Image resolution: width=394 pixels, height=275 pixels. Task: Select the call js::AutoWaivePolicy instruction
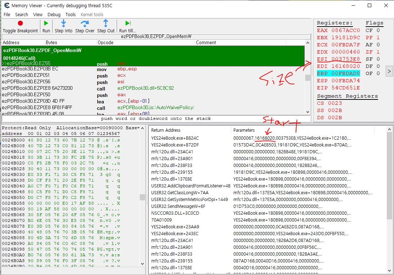(x=153, y=108)
